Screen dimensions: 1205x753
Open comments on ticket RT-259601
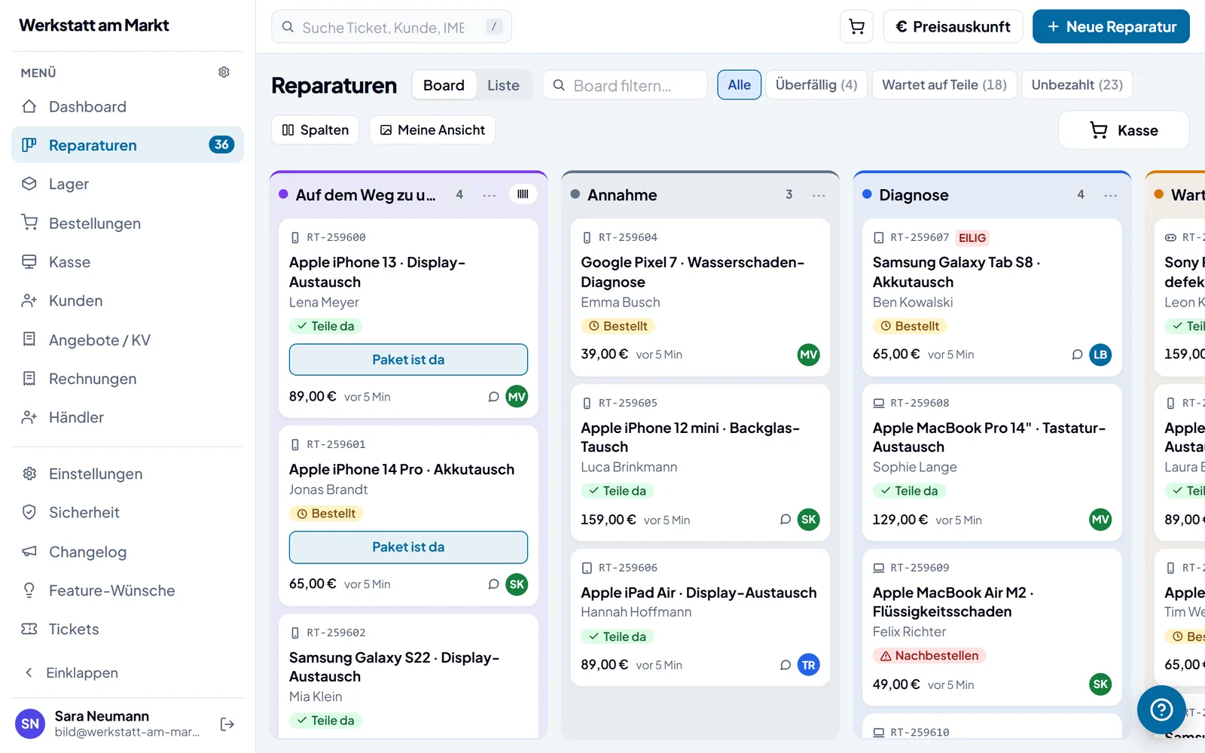click(x=493, y=584)
